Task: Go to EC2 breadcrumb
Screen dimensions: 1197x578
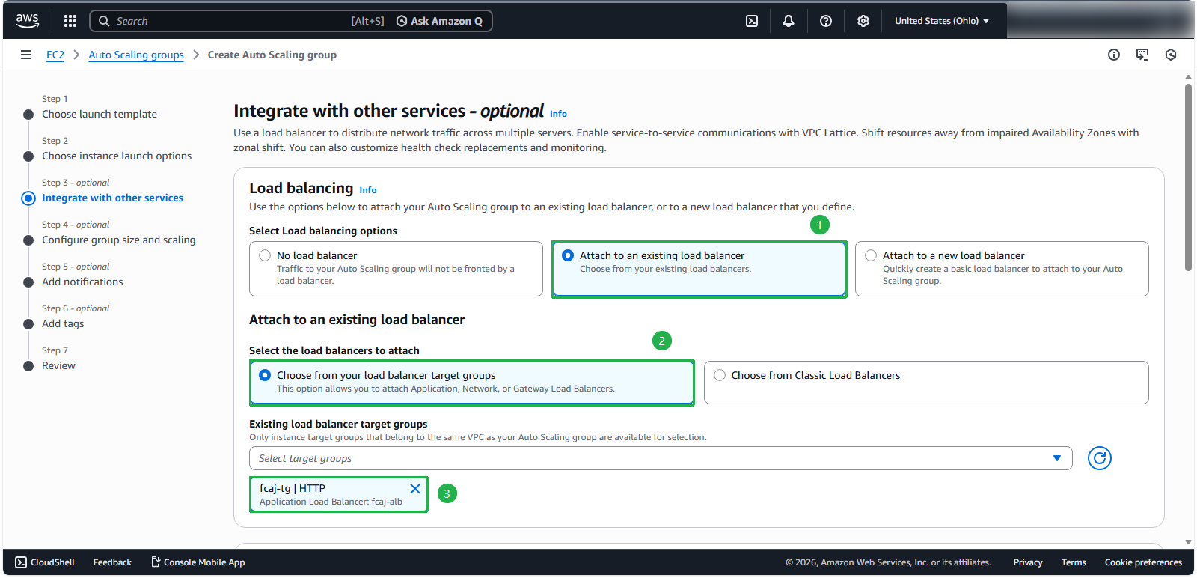Action: coord(55,55)
